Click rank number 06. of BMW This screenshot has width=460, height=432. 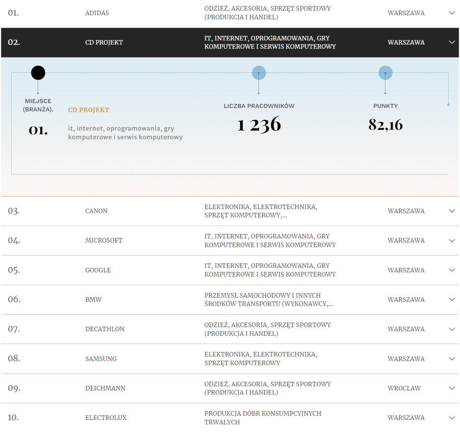tap(14, 299)
